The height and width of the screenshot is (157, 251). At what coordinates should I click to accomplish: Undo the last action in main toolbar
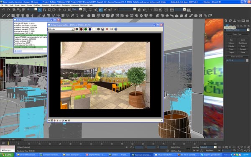point(4,10)
